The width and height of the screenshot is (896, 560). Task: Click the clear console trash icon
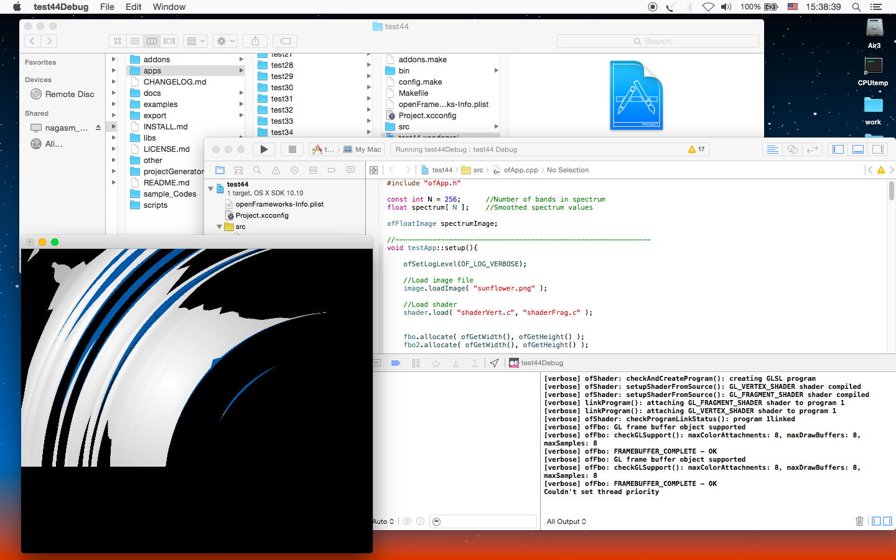coord(859,521)
